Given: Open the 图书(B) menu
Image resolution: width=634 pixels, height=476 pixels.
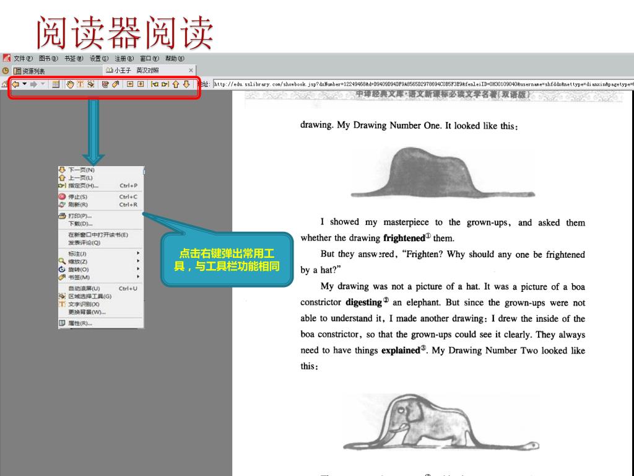Looking at the screenshot, I should coord(48,59).
